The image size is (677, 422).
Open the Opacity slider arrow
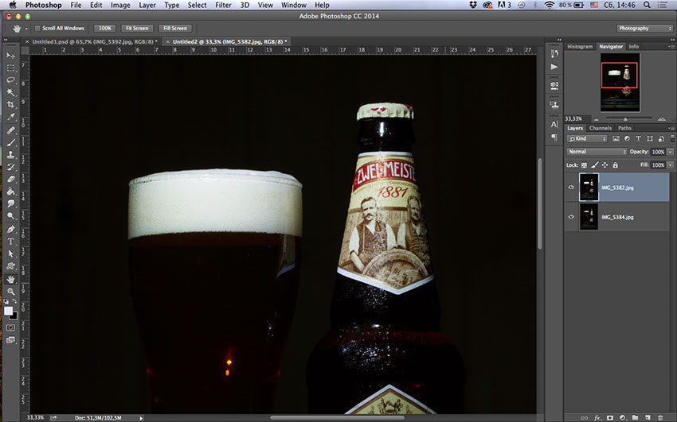tap(670, 152)
